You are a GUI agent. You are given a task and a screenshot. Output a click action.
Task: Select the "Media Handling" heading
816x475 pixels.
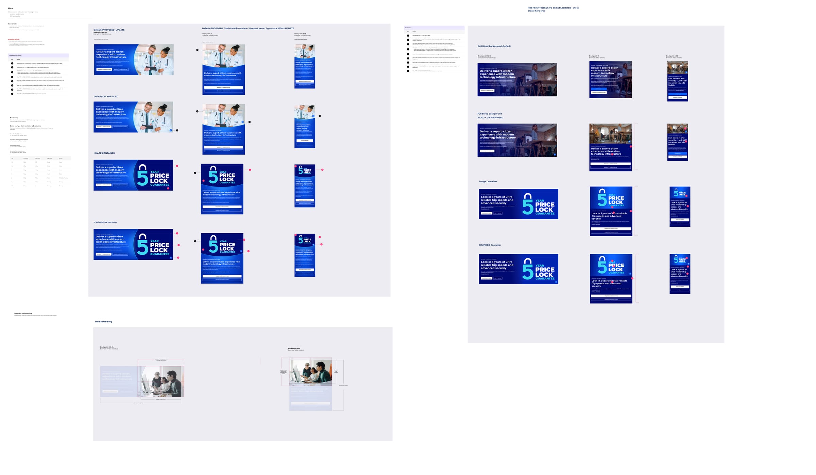point(103,322)
